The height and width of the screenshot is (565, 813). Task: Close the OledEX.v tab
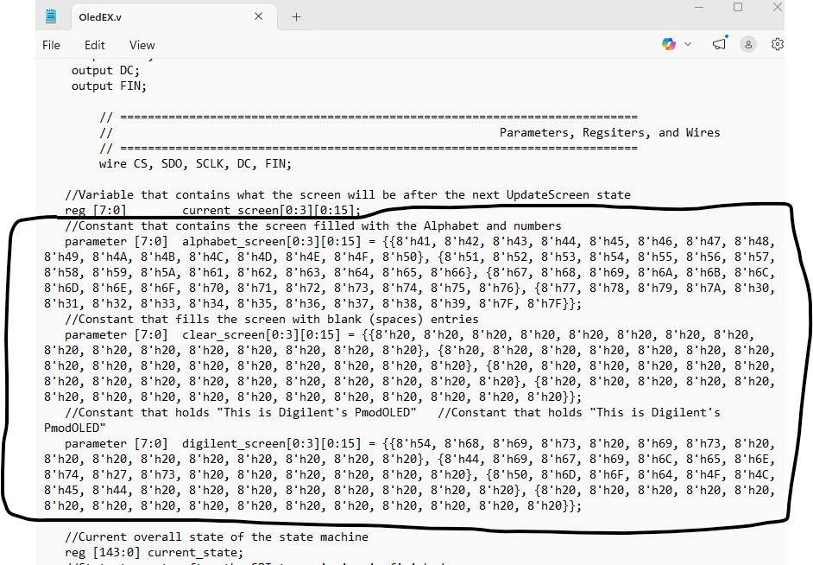tap(259, 16)
